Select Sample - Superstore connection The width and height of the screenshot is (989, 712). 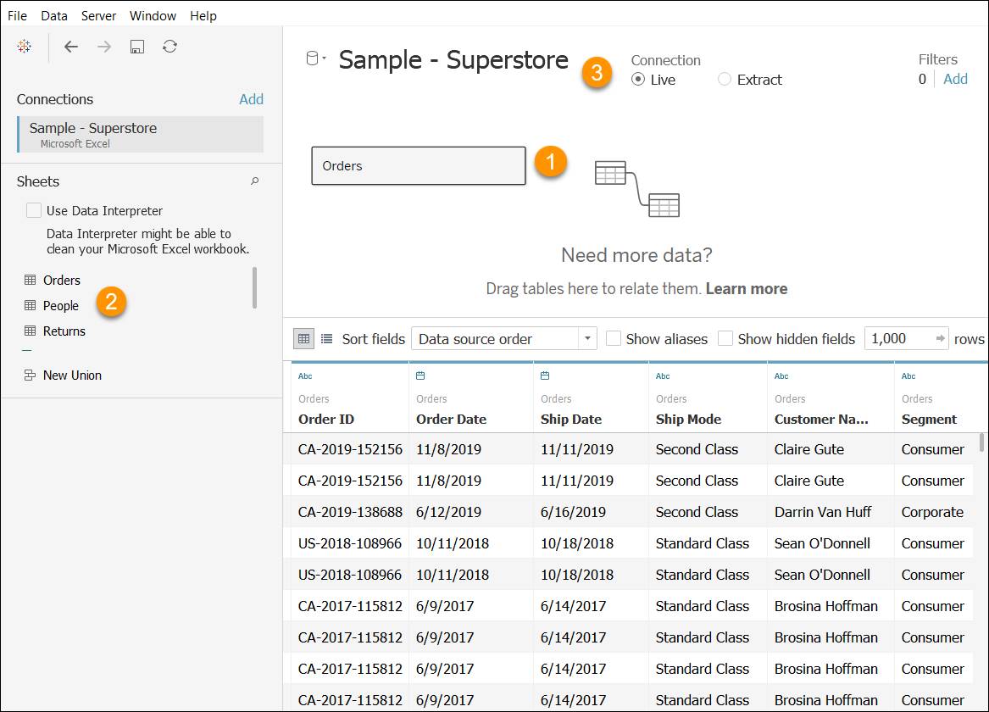tap(140, 134)
